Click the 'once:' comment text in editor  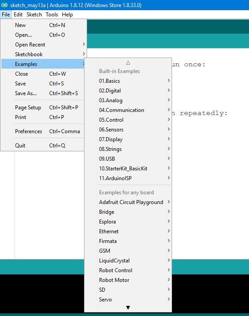coord(195,65)
